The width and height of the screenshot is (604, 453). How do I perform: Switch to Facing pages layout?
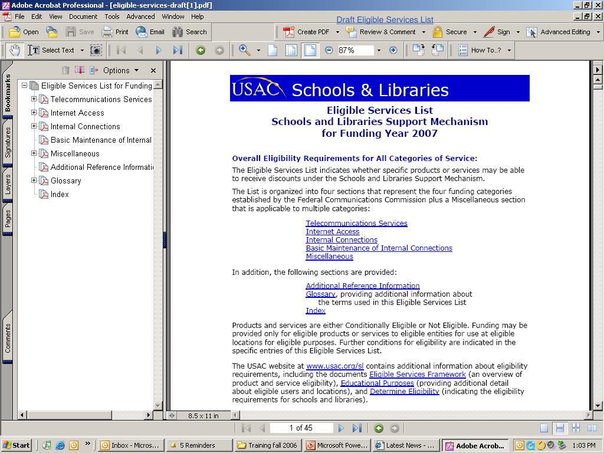592,428
